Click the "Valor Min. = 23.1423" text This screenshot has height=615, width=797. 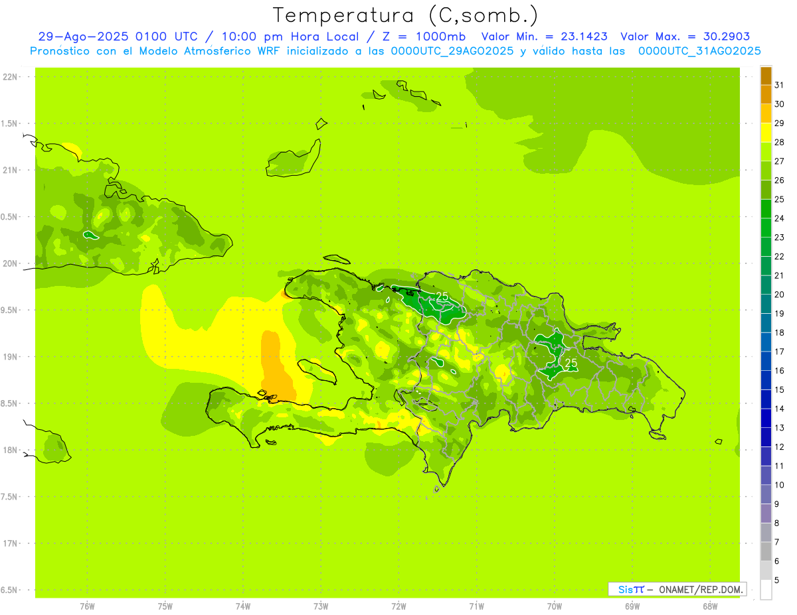[x=544, y=36]
